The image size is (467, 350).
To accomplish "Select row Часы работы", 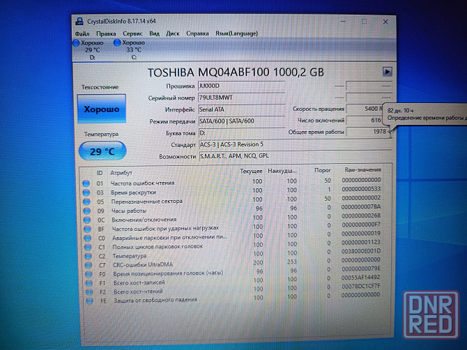I will [232, 209].
